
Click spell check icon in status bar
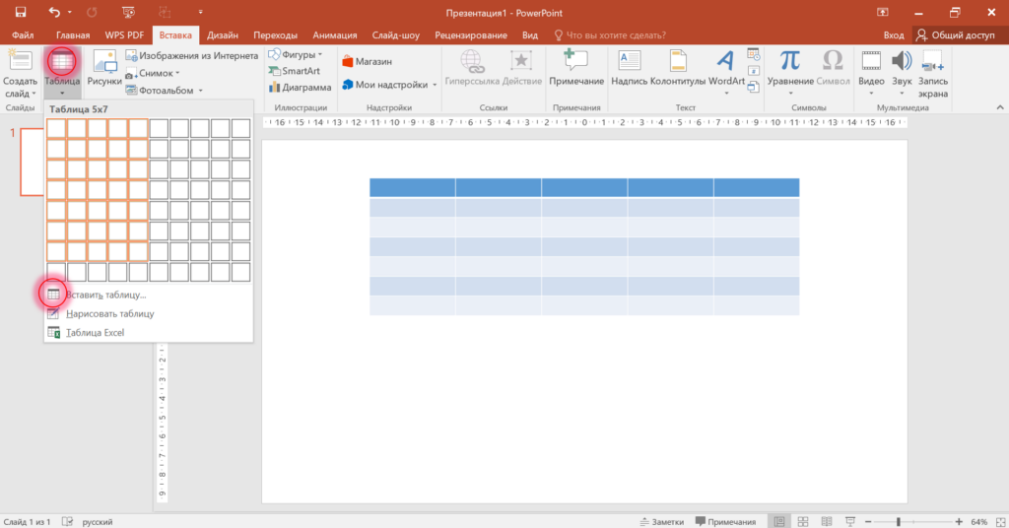[67, 521]
